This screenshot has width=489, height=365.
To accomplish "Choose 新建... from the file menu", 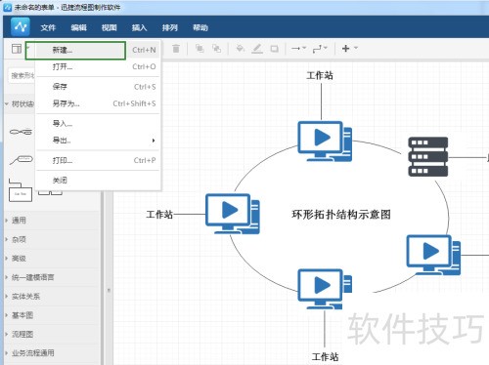I will point(98,50).
